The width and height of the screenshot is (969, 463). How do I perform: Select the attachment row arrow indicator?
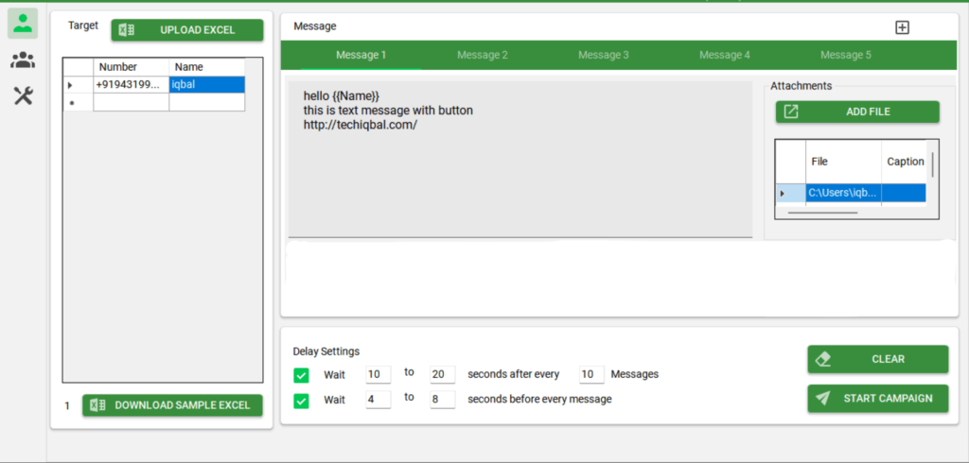782,194
